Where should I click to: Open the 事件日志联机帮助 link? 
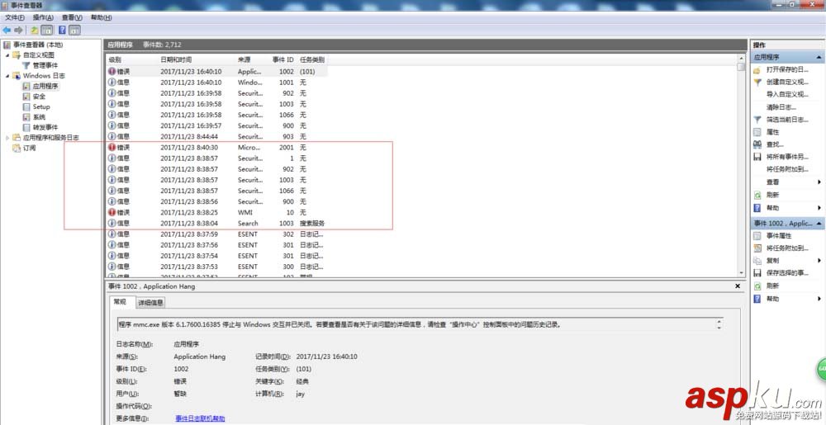click(200, 418)
